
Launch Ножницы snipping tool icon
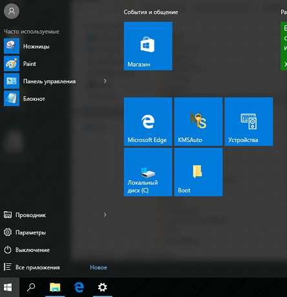pos(12,46)
